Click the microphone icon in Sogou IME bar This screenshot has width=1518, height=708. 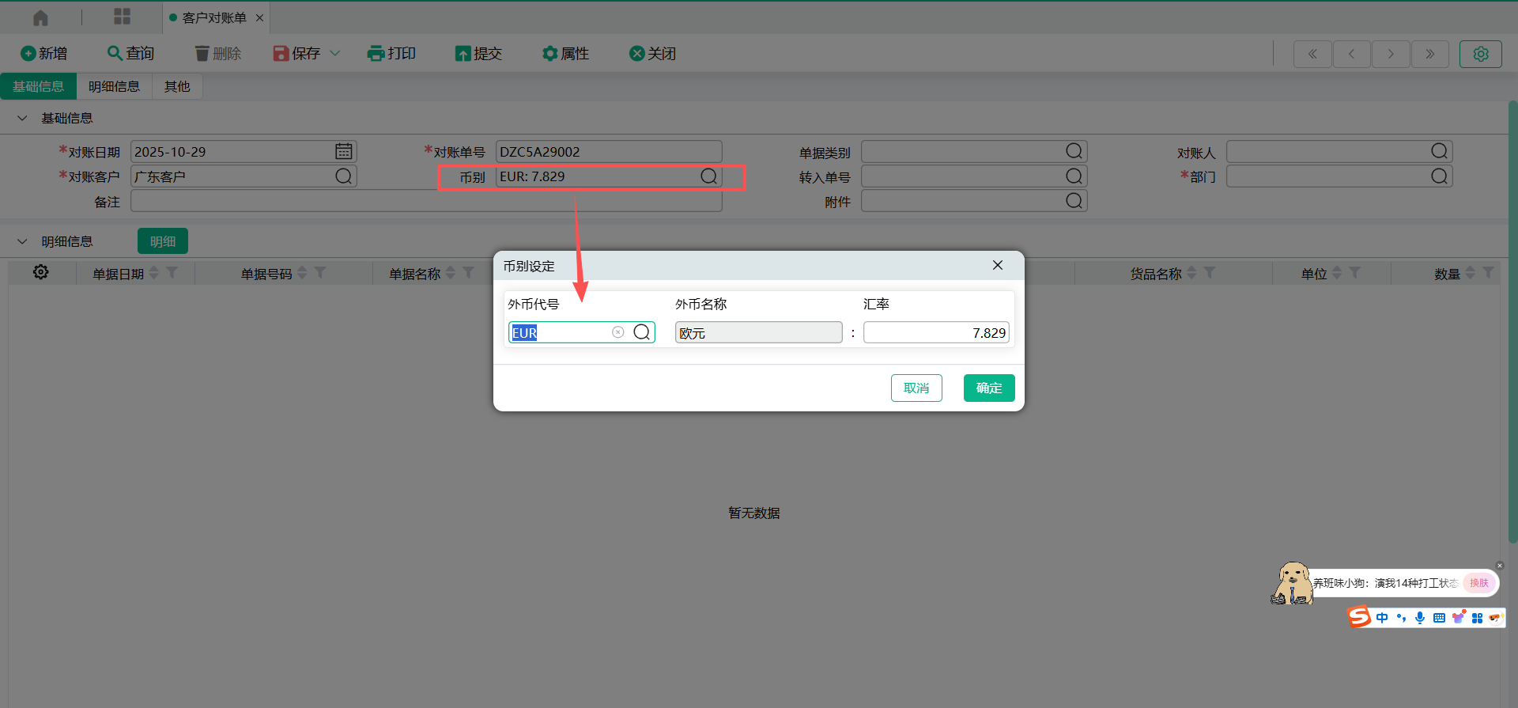pos(1420,618)
